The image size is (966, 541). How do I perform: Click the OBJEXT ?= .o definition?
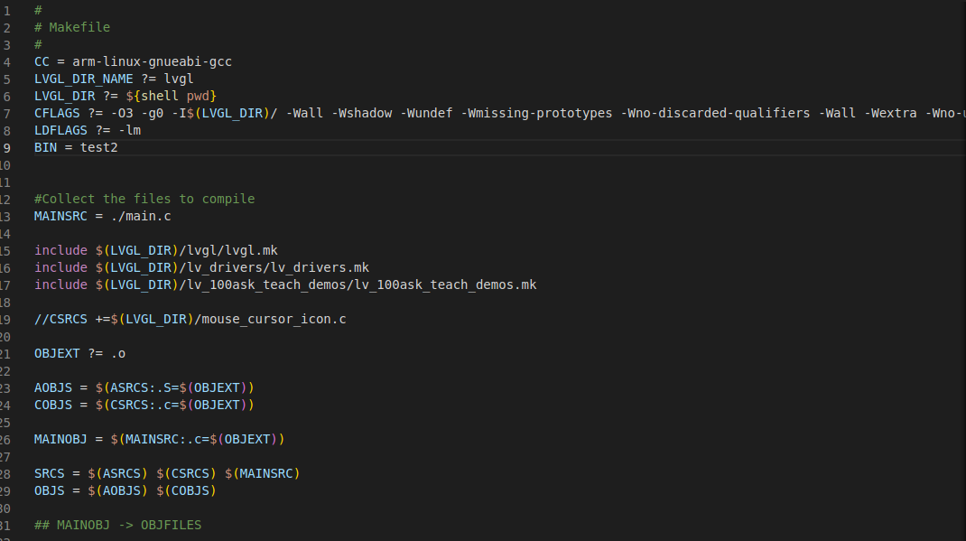click(x=79, y=353)
